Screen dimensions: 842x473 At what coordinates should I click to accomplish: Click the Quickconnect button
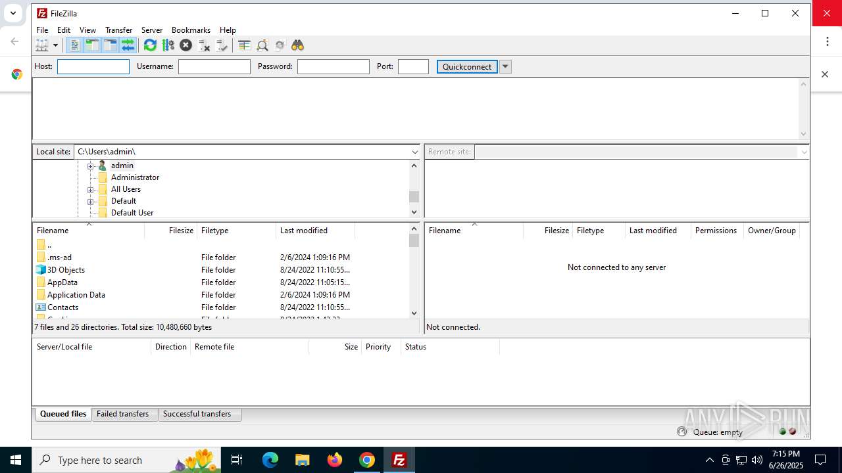pyautogui.click(x=467, y=66)
